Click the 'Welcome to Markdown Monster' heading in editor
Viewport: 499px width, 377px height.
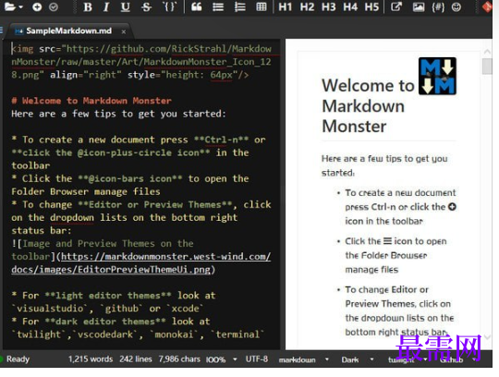[x=91, y=101]
